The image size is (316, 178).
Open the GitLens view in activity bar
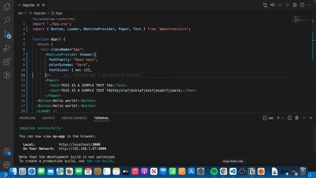(7, 75)
